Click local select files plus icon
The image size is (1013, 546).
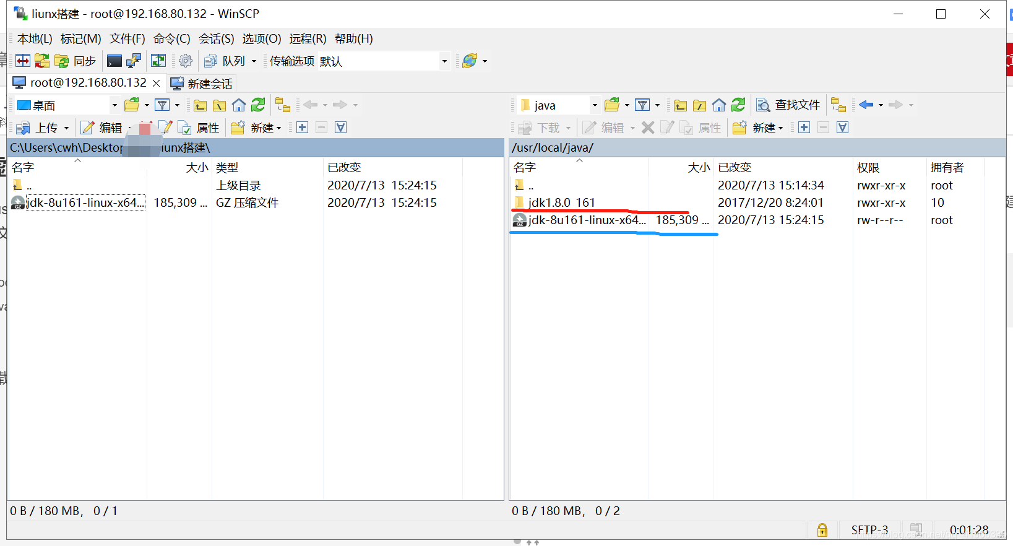pyautogui.click(x=302, y=127)
